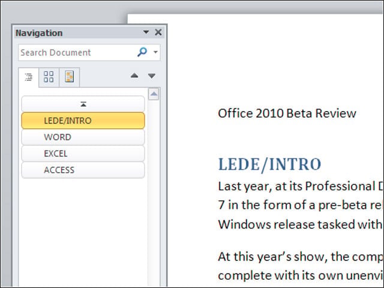The image size is (384, 288).
Task: Click the line beginning "Last year, at its Professional"
Action: [301, 187]
